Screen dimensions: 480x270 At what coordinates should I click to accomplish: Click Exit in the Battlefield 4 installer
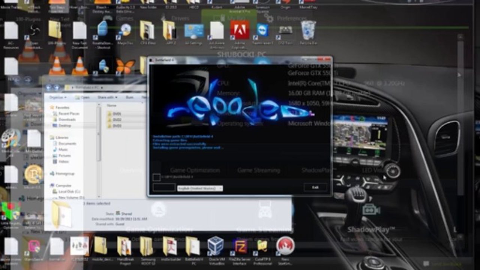[x=315, y=187]
